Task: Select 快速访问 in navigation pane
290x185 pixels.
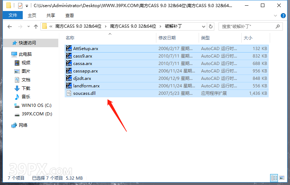Action: click(x=31, y=43)
